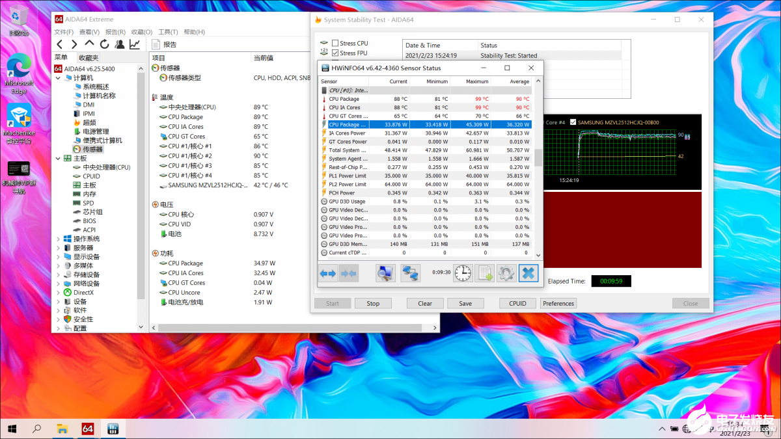
Task: Click HWiNFO sensor list vertical scrollbar
Action: pos(538,169)
